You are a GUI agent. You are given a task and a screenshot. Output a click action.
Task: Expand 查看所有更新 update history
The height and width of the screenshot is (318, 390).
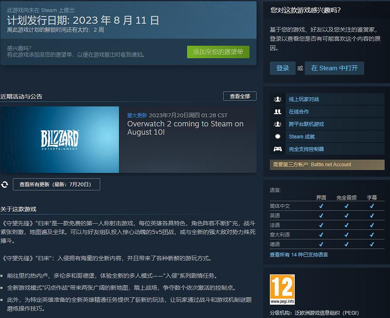coord(56,184)
